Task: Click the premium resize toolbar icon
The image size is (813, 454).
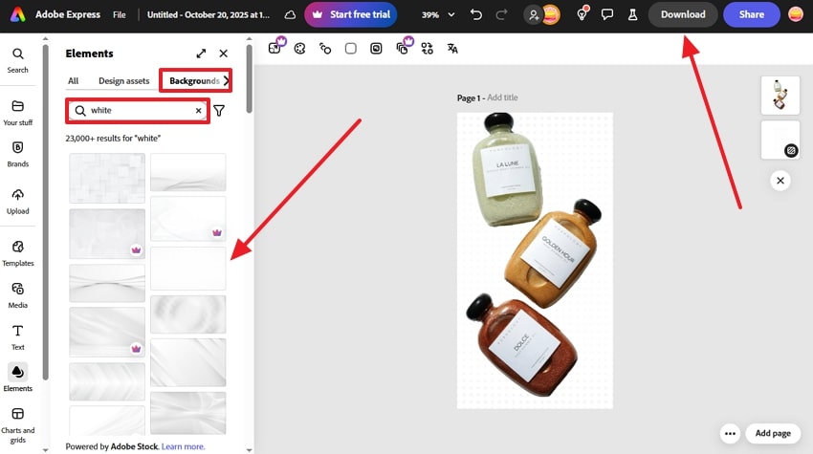Action: click(x=276, y=47)
